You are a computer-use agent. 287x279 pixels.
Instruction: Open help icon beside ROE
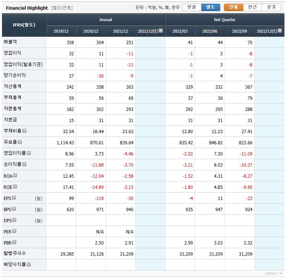pyautogui.click(x=15, y=187)
